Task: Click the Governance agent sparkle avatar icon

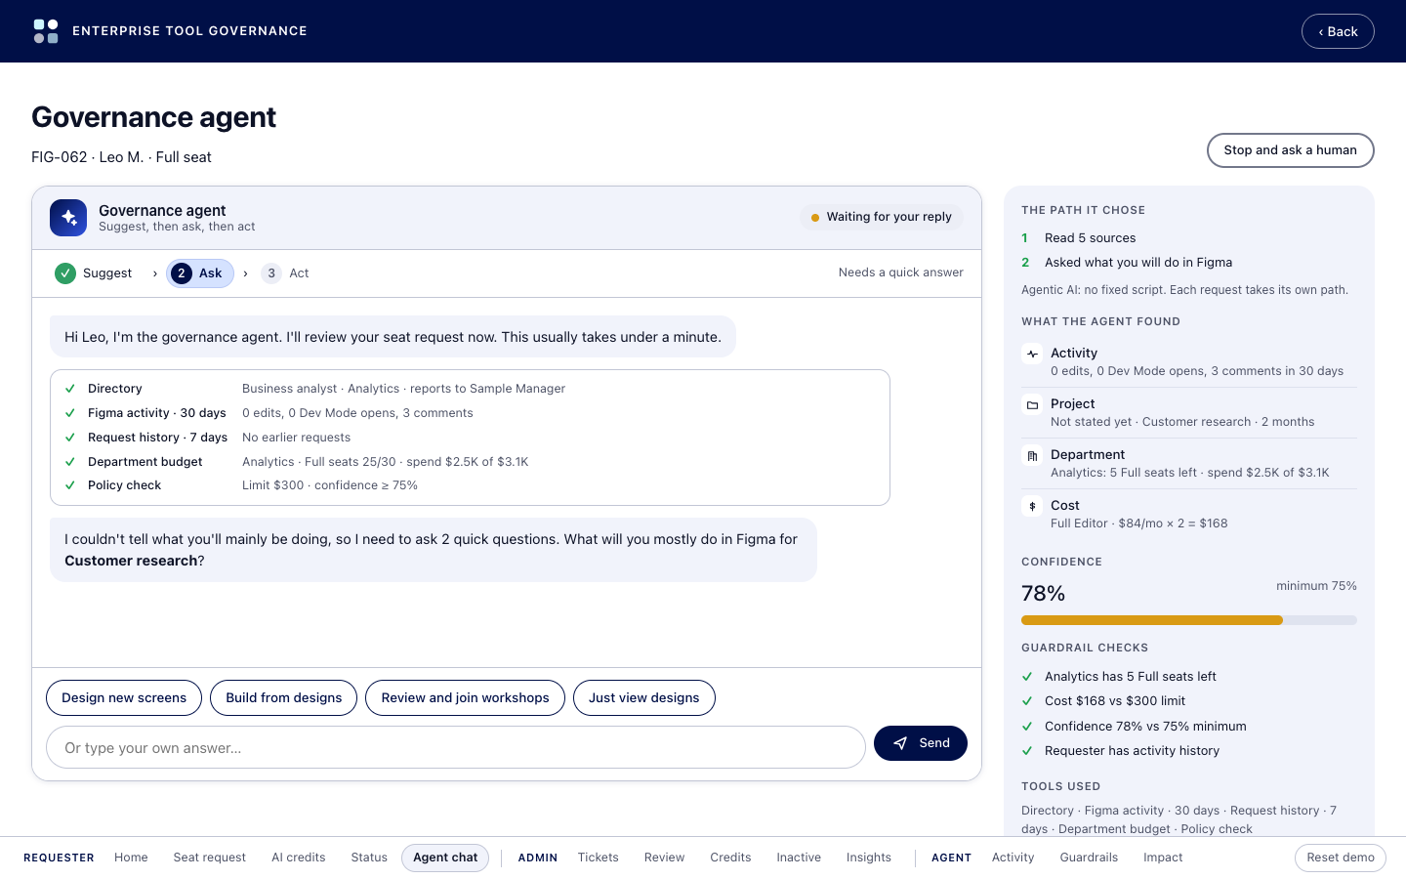Action: [68, 218]
